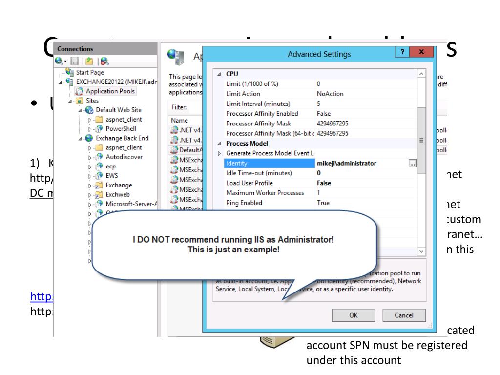Screen dimensions: 500x375
Task: Click the scroll-down arrow in Advanced Settings
Action: (421, 251)
